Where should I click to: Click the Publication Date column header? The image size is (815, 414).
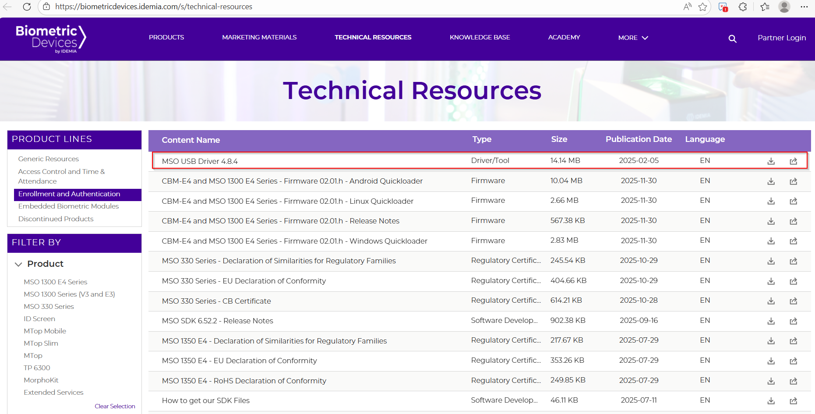(x=639, y=139)
